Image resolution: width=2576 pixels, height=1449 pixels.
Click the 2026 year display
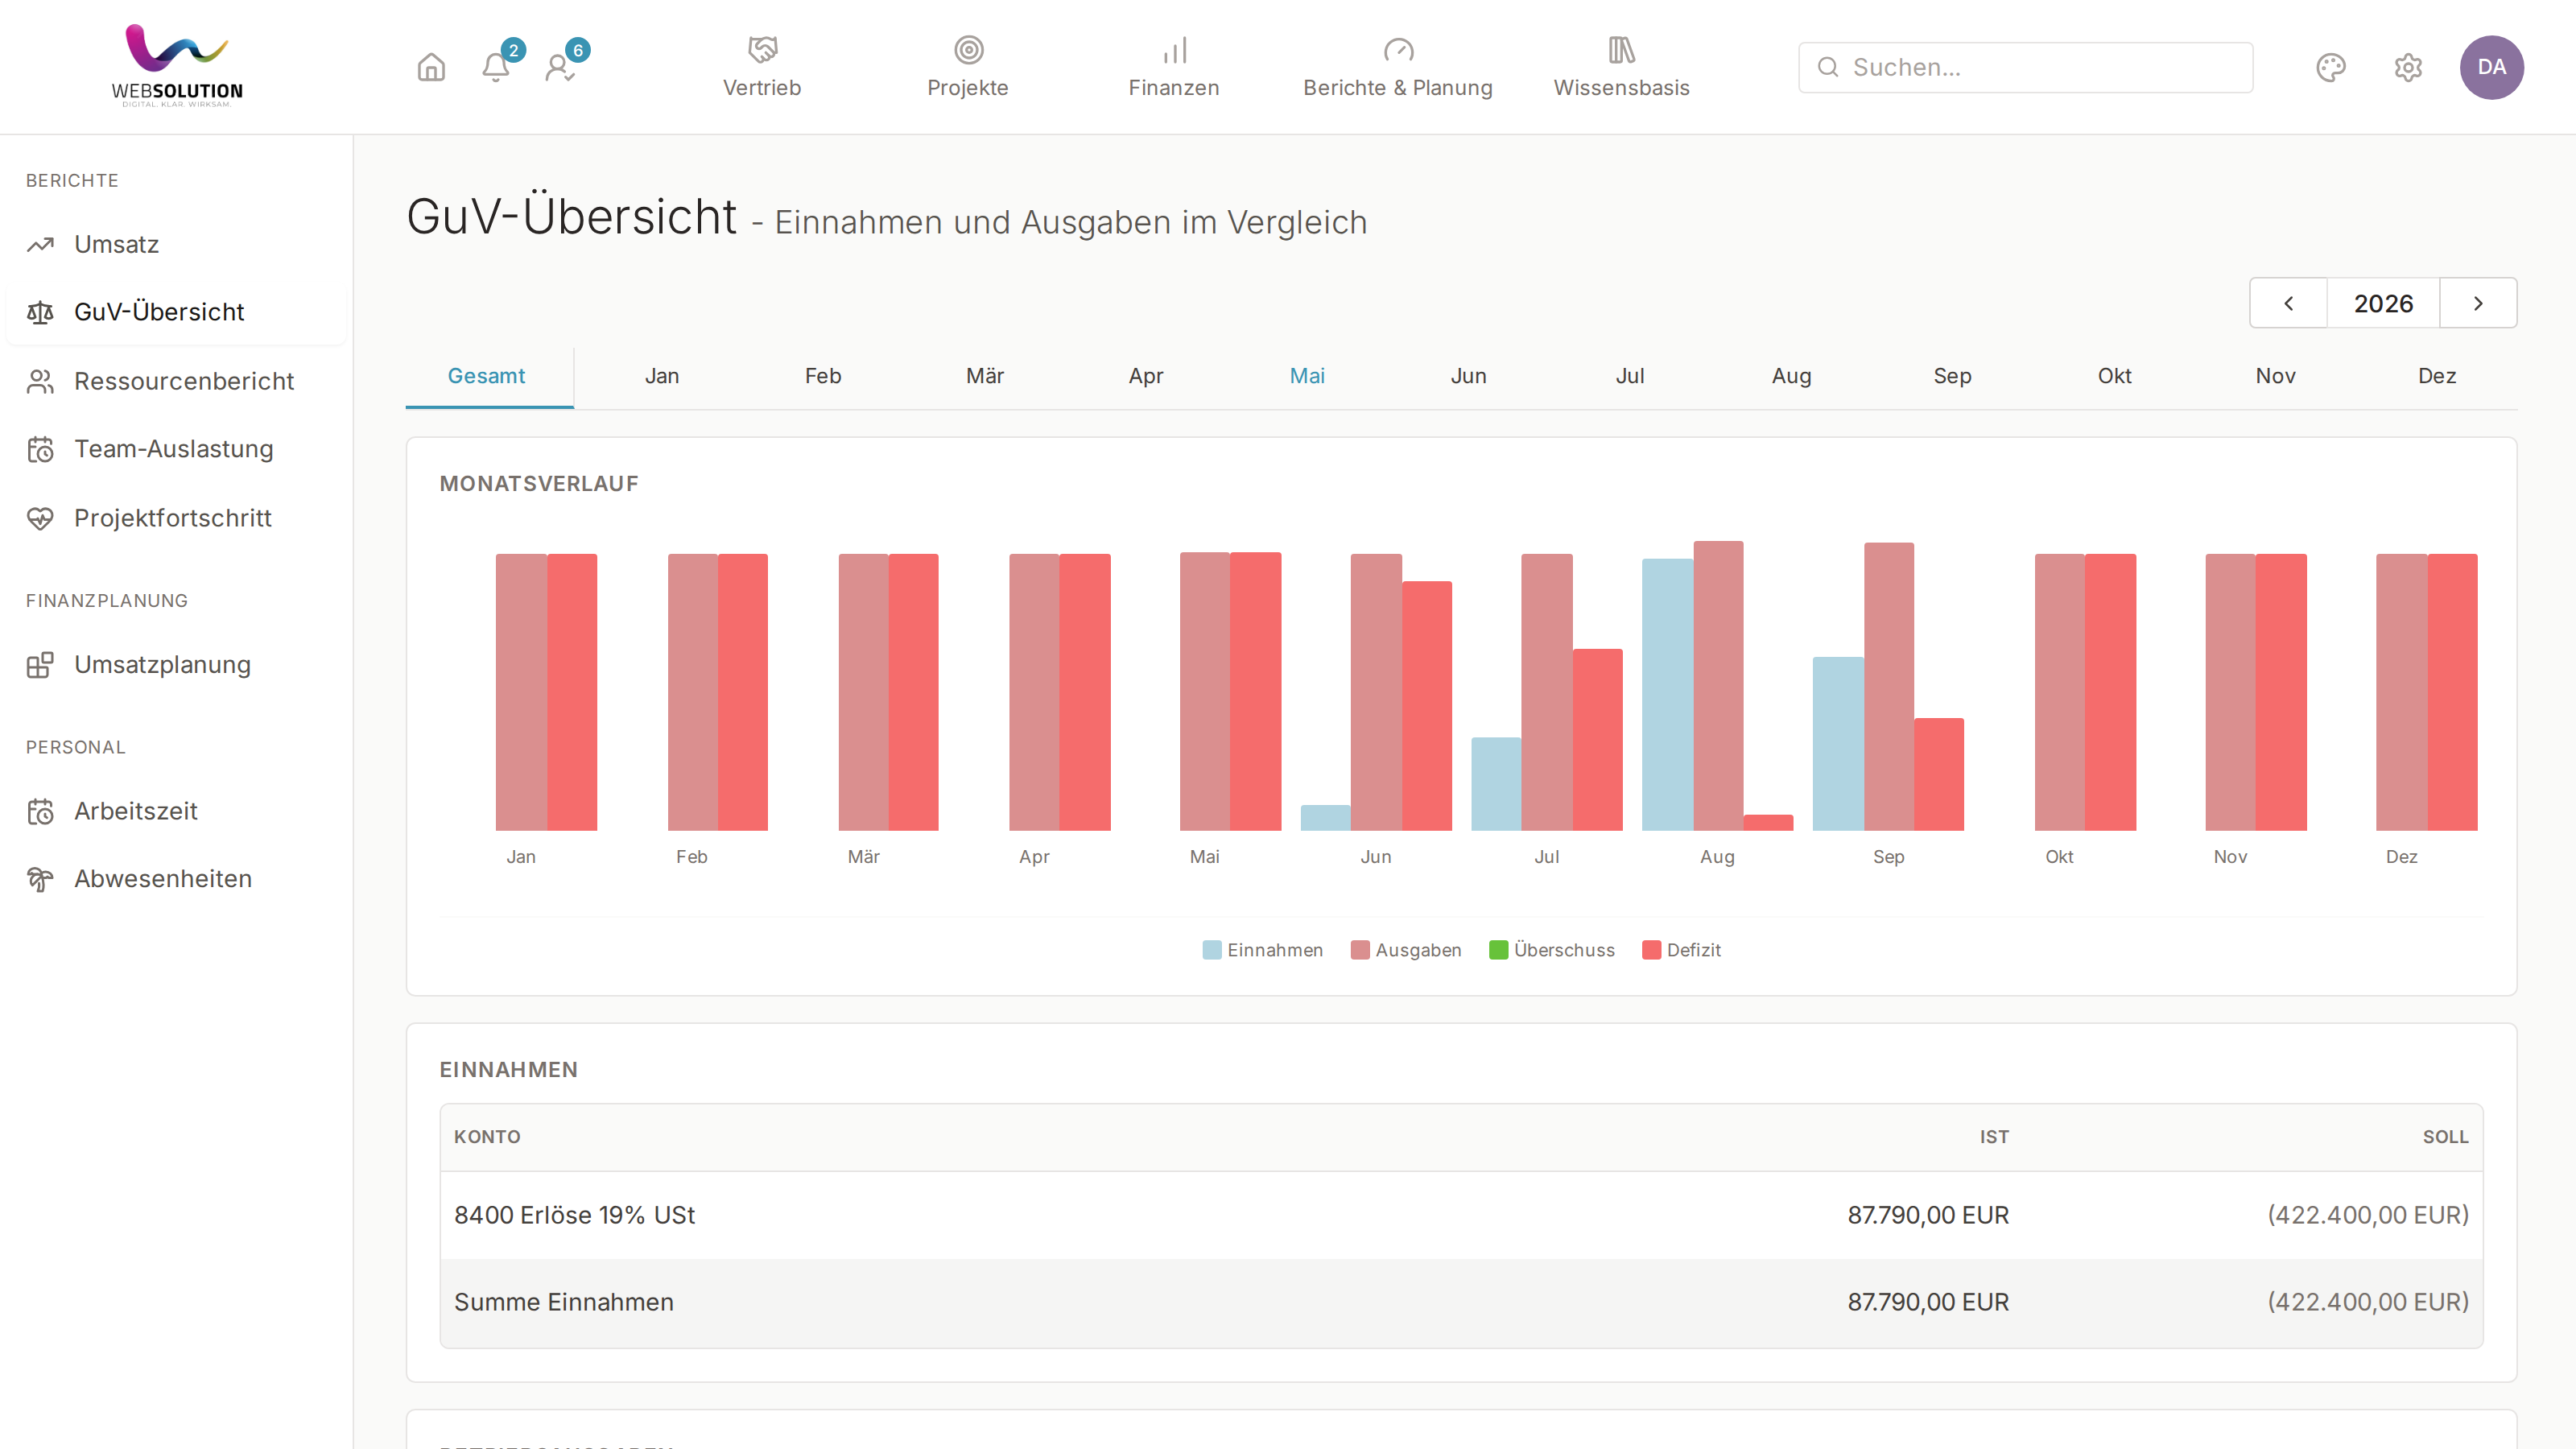pyautogui.click(x=2383, y=303)
